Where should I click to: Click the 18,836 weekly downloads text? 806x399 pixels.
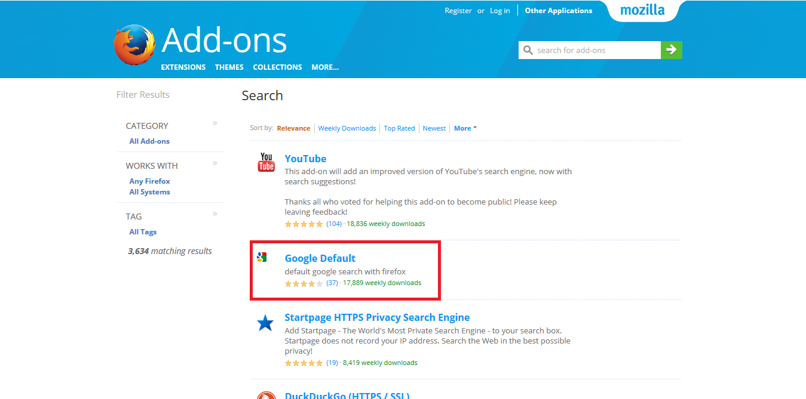[x=386, y=224]
